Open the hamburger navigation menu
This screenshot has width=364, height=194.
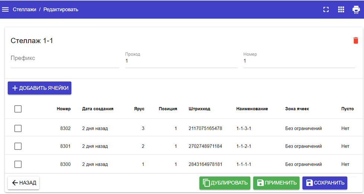[x=6, y=9]
